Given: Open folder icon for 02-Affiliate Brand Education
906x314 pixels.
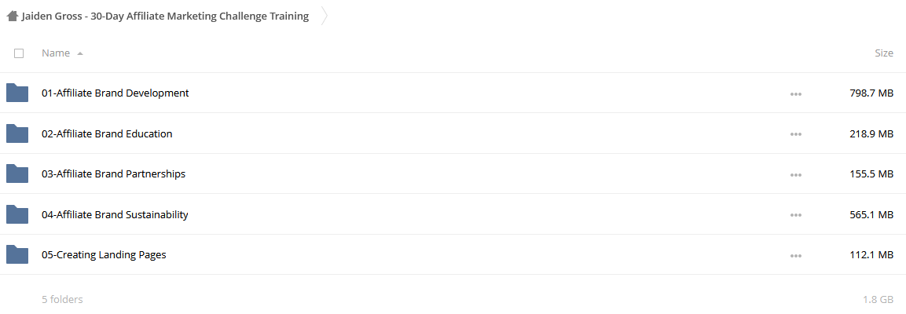Looking at the screenshot, I should click(x=17, y=133).
